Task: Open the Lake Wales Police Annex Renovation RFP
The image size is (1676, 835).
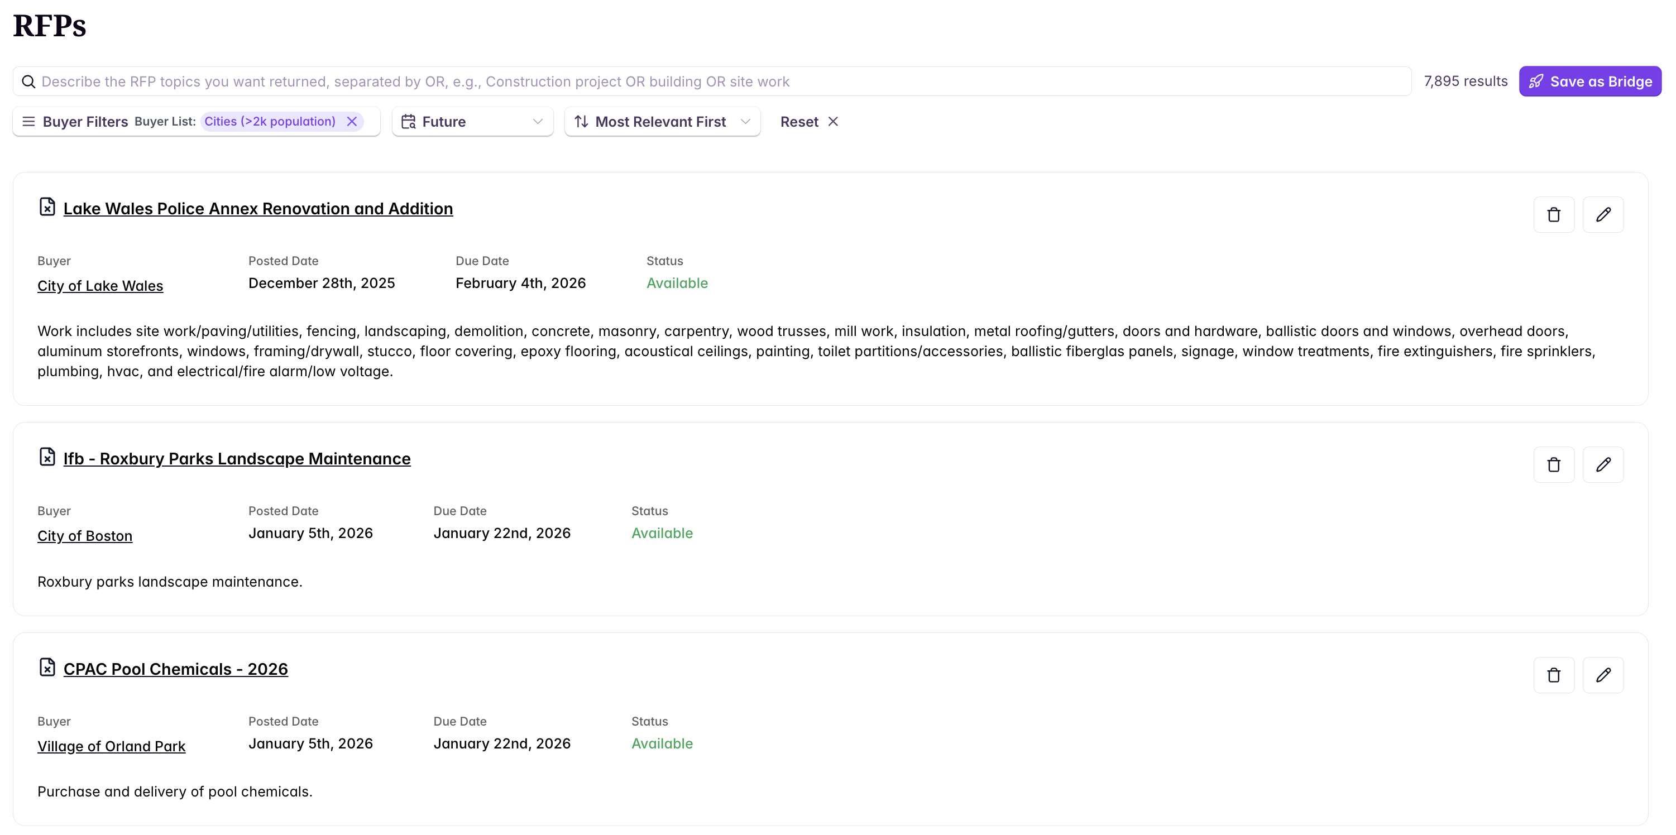Action: pos(257,208)
